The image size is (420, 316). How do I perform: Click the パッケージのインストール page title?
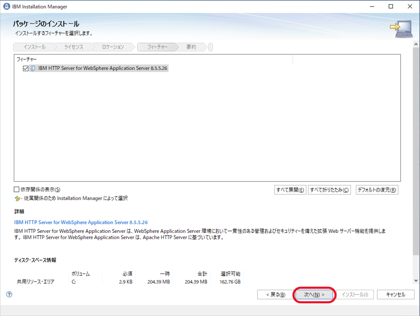[46, 24]
